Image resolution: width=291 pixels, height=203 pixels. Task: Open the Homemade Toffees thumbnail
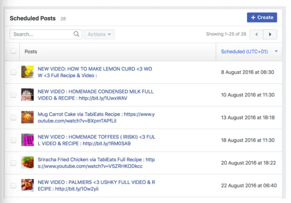pos(27,140)
